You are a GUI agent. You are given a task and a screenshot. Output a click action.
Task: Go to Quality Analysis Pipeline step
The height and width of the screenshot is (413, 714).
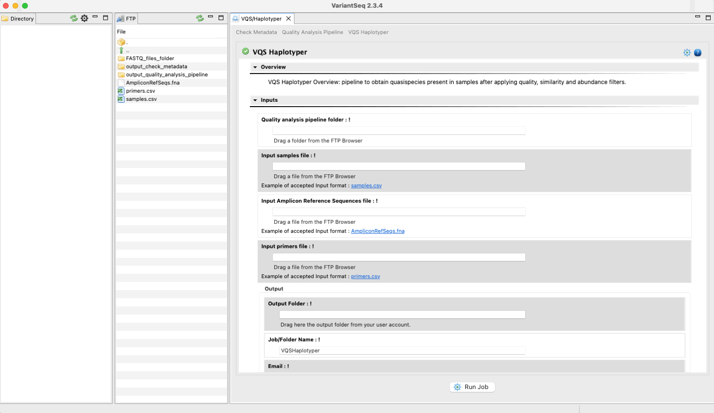(x=313, y=32)
